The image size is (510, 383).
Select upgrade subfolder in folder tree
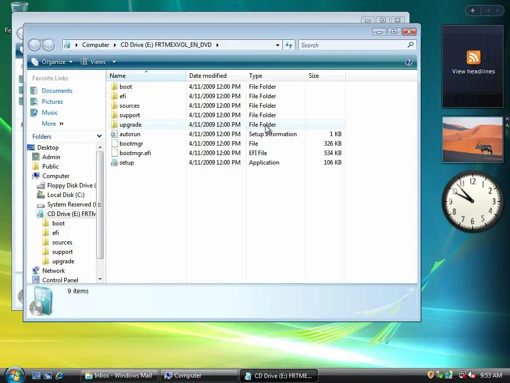(x=63, y=261)
